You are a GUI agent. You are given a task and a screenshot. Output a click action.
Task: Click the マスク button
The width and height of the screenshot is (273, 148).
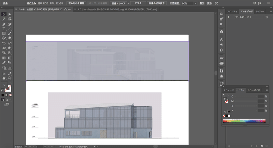[x=138, y=3]
